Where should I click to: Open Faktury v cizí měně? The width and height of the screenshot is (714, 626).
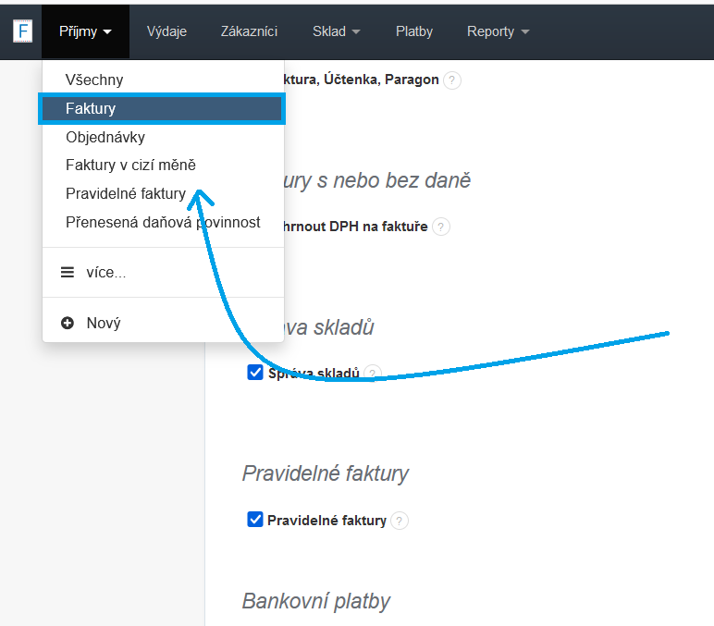pyautogui.click(x=130, y=166)
